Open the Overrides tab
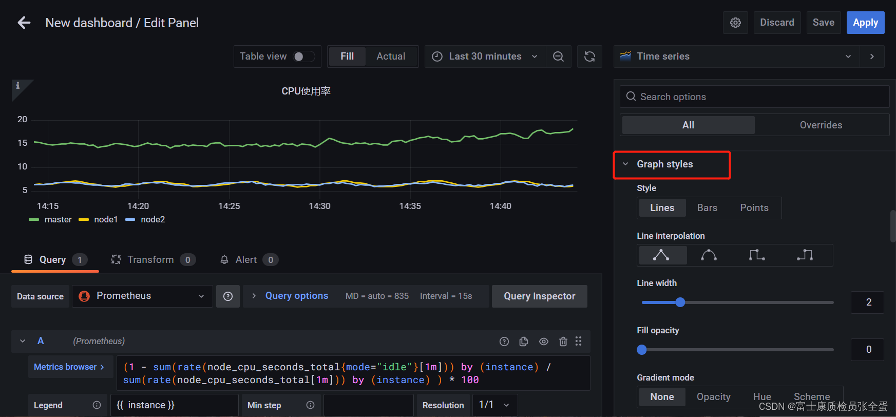The width and height of the screenshot is (896, 417). point(821,125)
